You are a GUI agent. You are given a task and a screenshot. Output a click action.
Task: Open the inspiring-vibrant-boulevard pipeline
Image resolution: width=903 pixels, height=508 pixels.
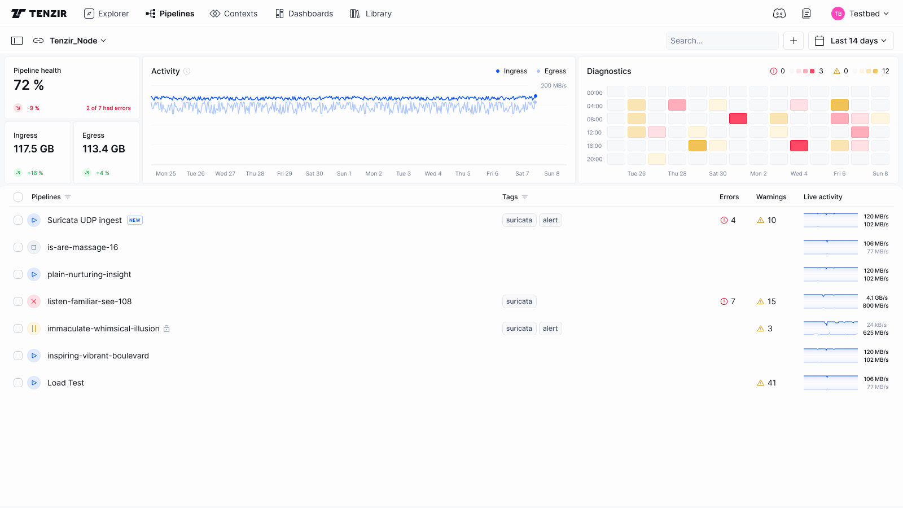[x=98, y=356]
